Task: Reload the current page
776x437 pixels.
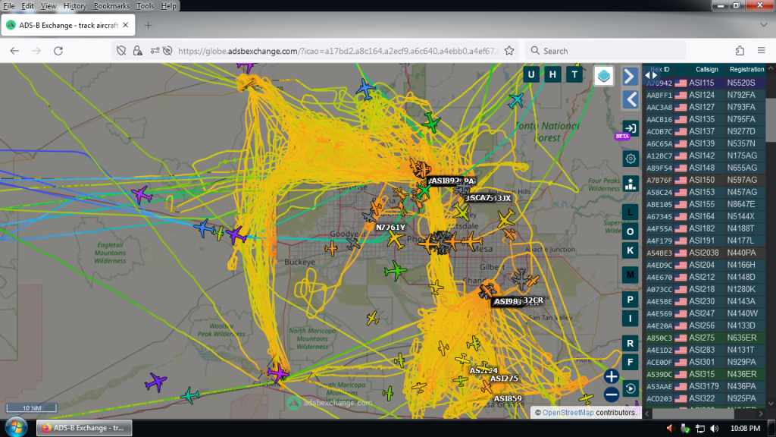Action: coord(58,51)
